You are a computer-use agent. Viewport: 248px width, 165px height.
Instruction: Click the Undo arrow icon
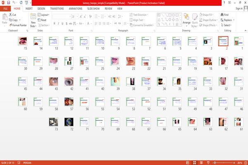tap(14, 2)
